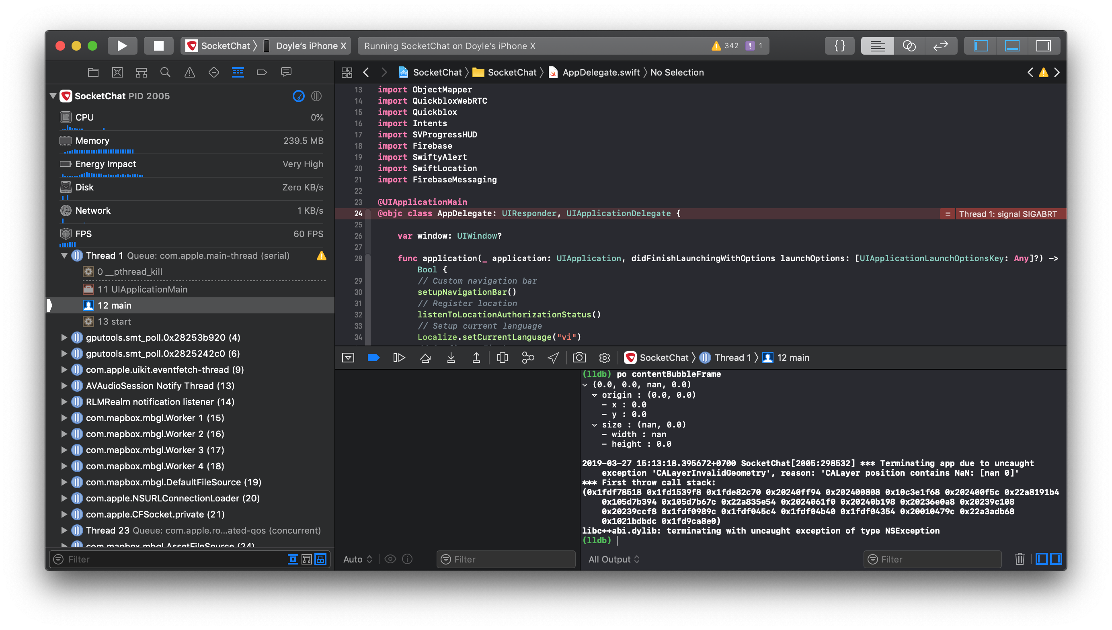The width and height of the screenshot is (1112, 630).
Task: Switch to the version editor
Action: [x=941, y=46]
